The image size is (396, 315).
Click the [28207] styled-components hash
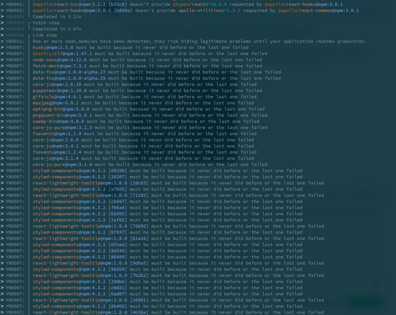point(118,177)
